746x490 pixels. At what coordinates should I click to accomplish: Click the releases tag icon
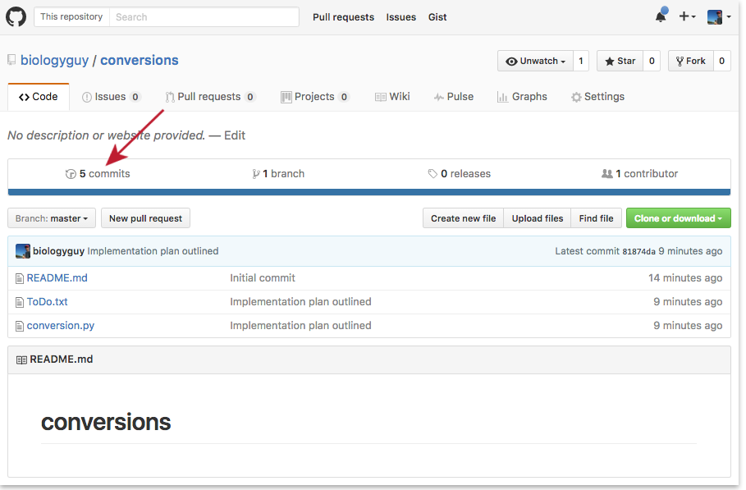(432, 174)
